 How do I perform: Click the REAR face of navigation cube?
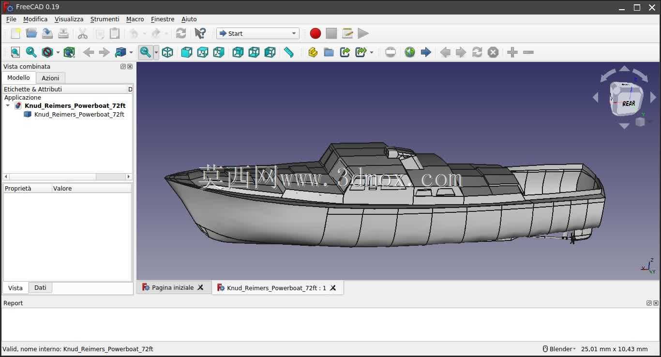point(629,103)
